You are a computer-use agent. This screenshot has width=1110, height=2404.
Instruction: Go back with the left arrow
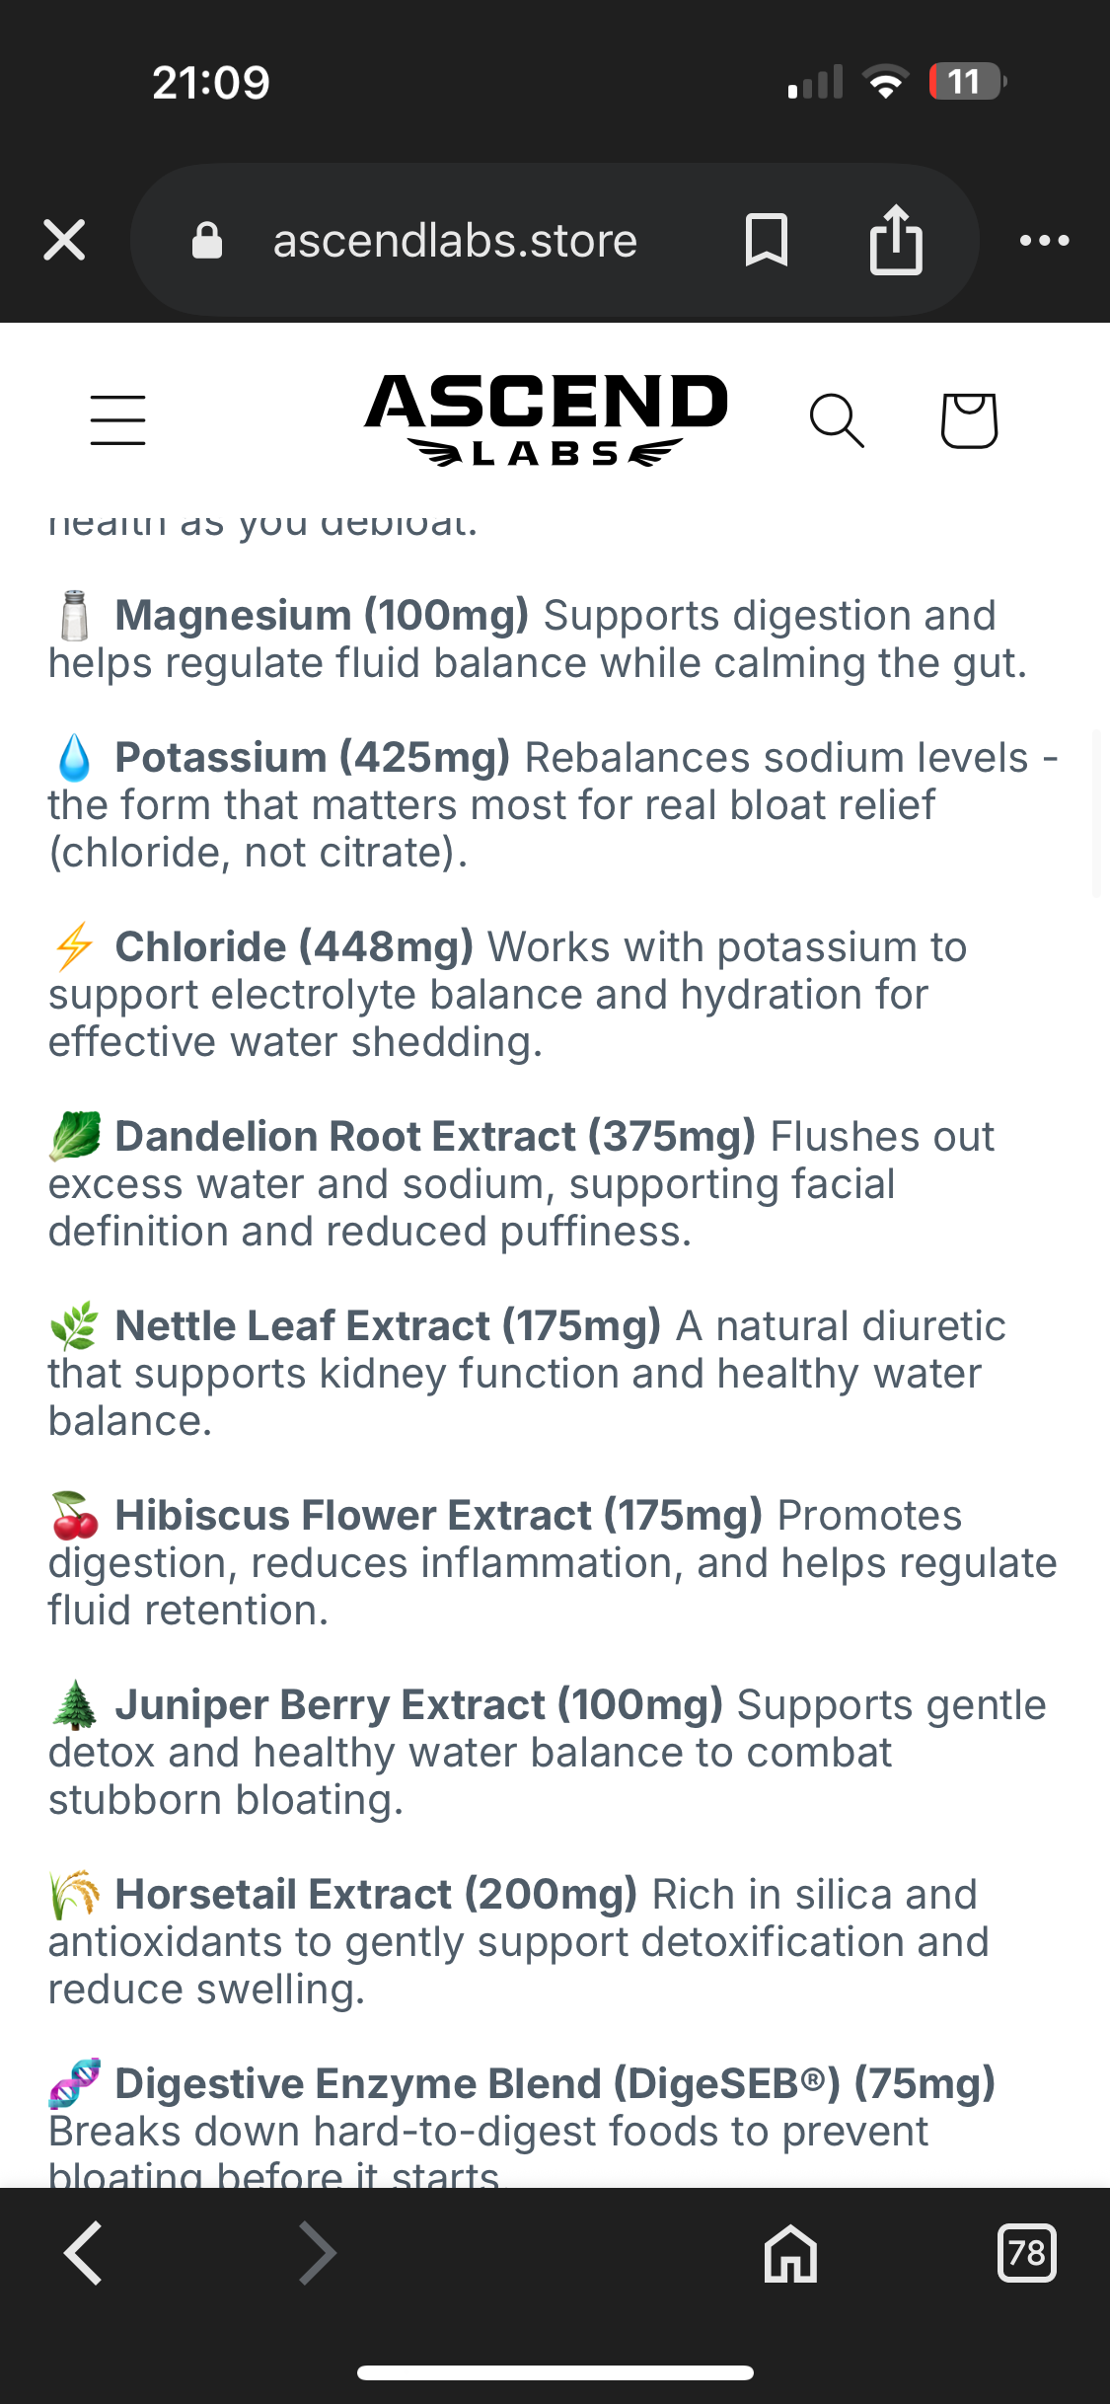tap(84, 2253)
